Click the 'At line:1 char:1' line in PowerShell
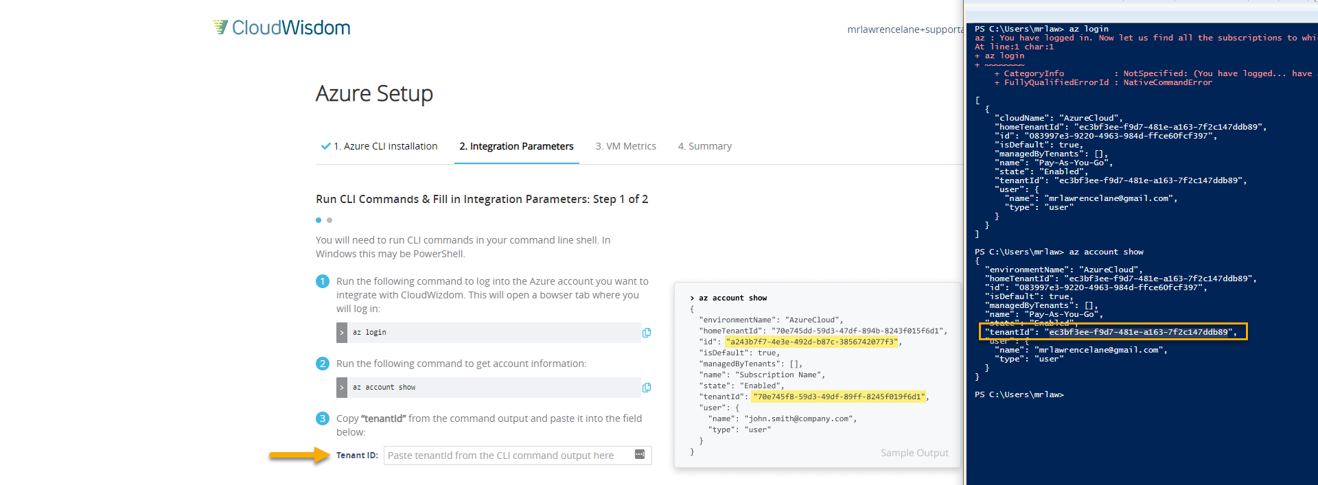 point(1014,47)
